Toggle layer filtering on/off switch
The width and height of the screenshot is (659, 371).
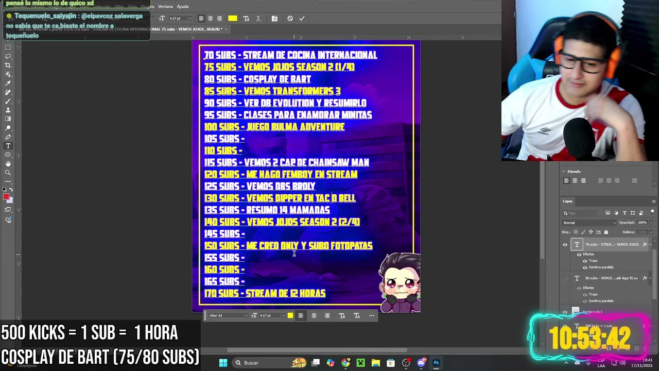coord(652,212)
